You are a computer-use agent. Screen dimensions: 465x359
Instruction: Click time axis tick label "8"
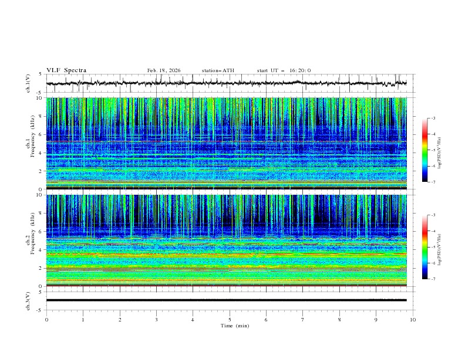coord(339,320)
